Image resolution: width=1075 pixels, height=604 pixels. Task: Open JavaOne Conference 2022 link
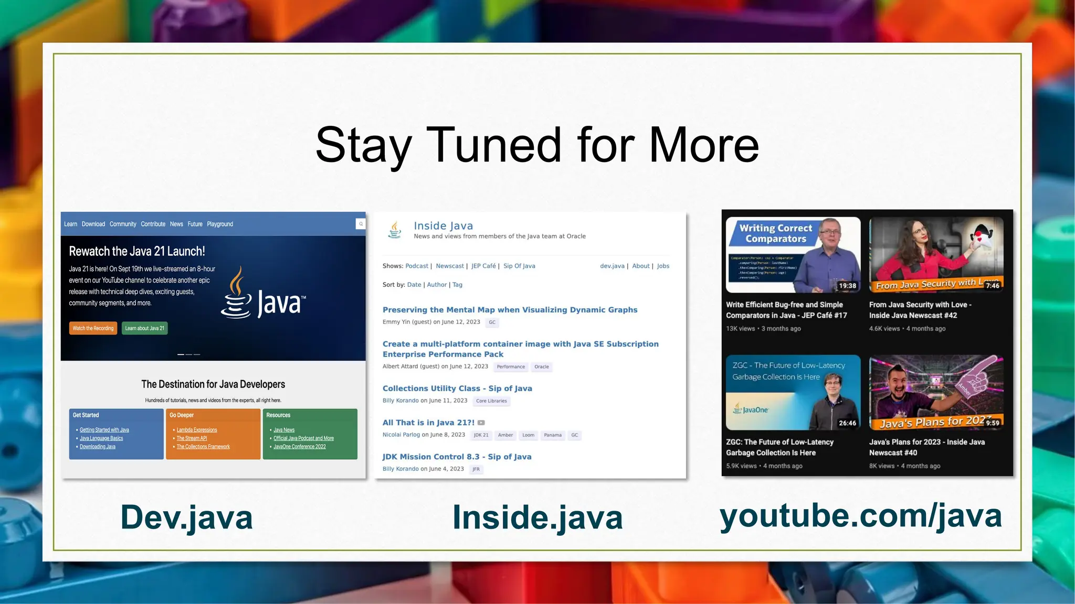pyautogui.click(x=300, y=447)
